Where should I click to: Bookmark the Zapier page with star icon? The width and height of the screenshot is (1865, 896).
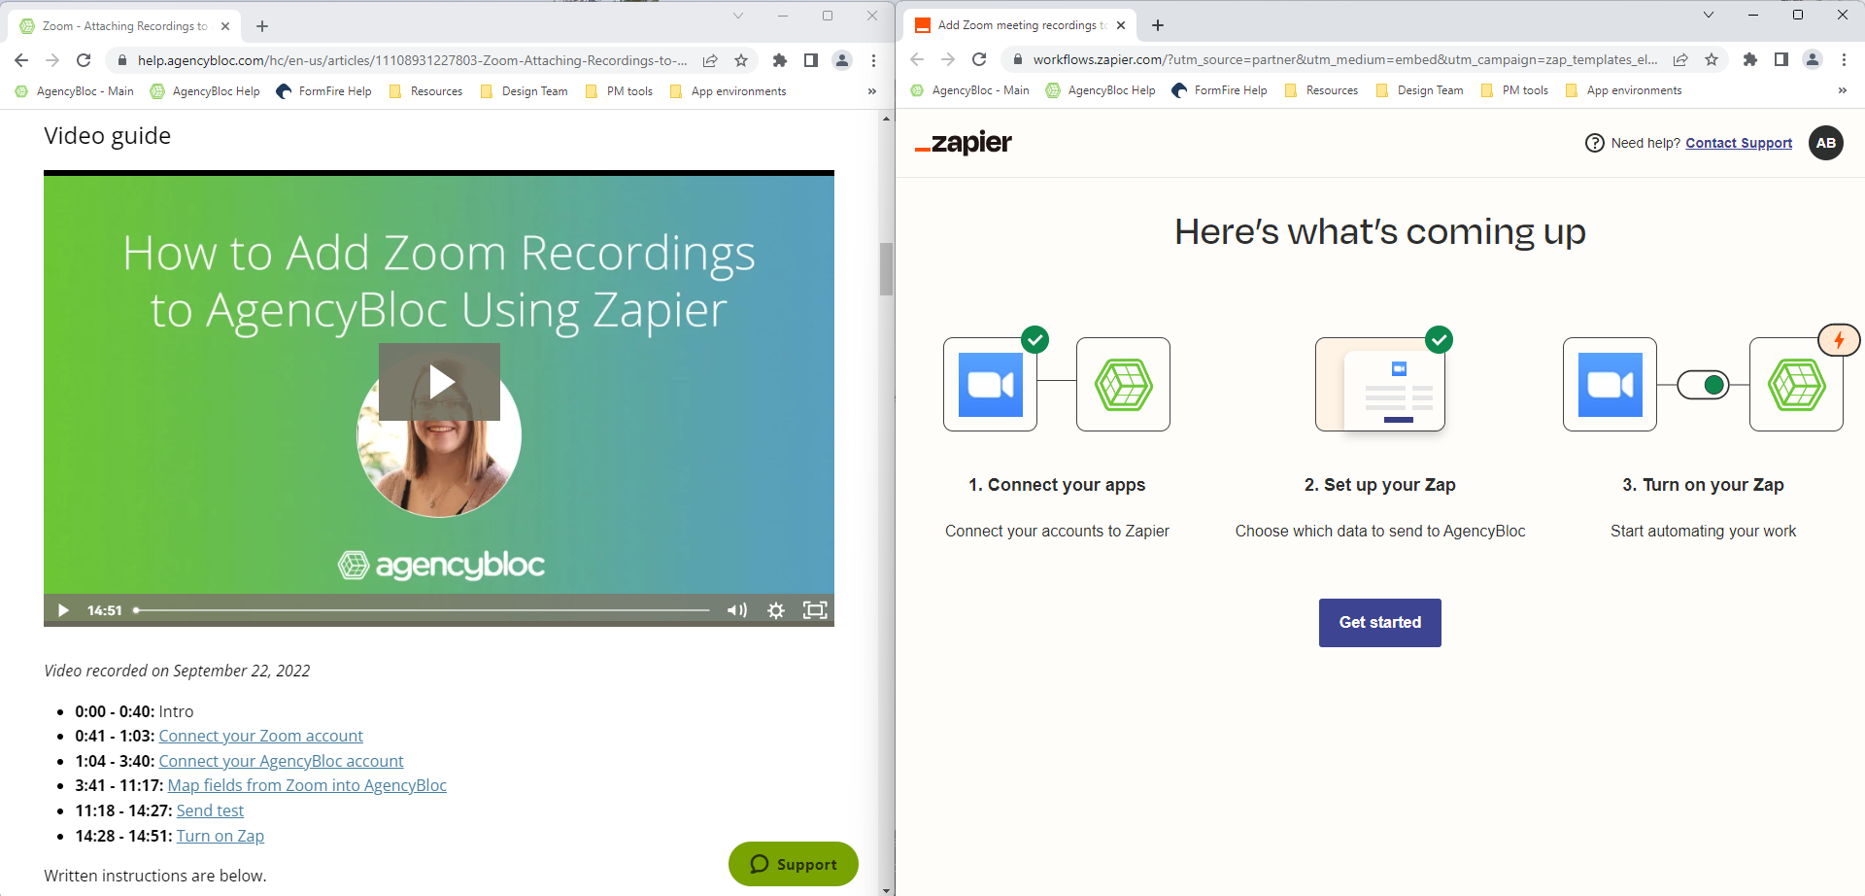coord(1712,59)
